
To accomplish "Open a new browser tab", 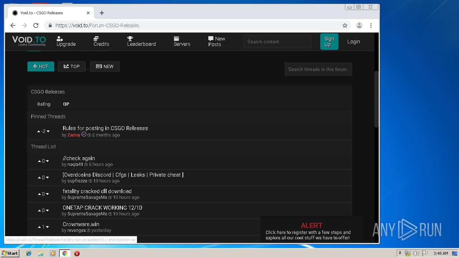I will tap(102, 13).
